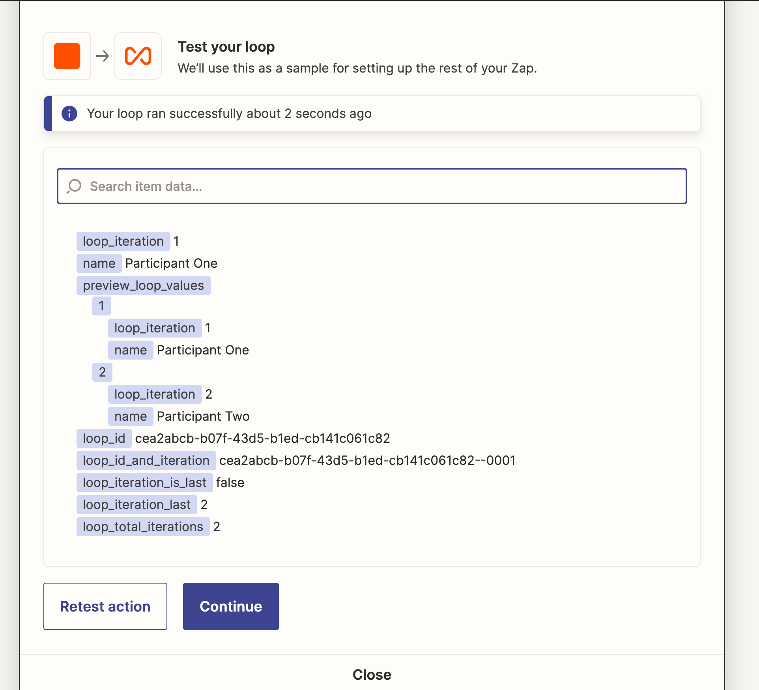Click the Participant Two name value
The image size is (759, 690).
point(203,416)
